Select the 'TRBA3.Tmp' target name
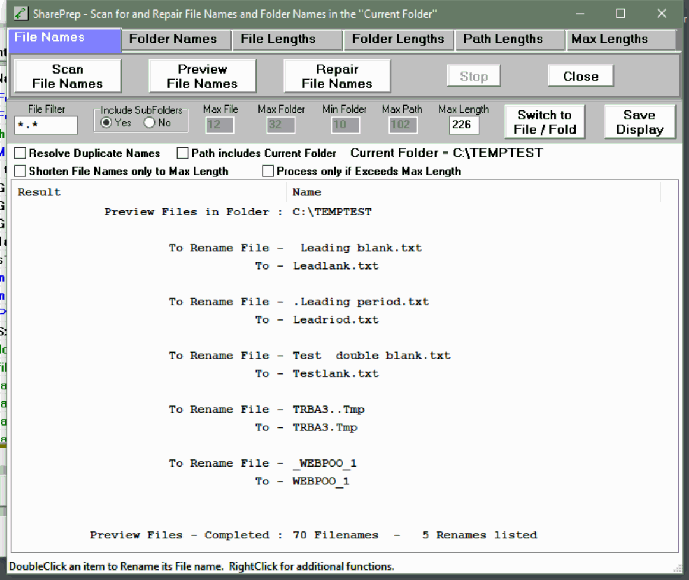The height and width of the screenshot is (580, 689). pos(325,427)
